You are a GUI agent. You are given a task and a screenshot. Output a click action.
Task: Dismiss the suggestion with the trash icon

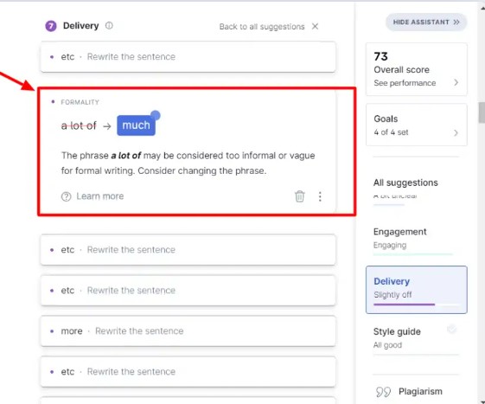299,196
